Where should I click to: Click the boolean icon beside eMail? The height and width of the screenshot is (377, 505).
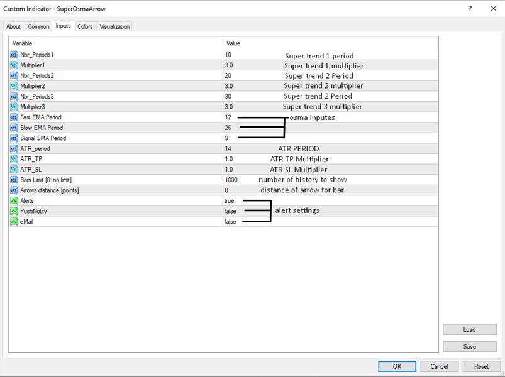[x=14, y=222]
